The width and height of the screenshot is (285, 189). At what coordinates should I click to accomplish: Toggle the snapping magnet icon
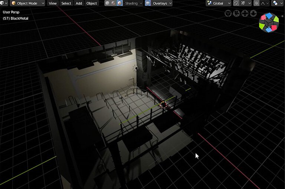[x=236, y=3]
